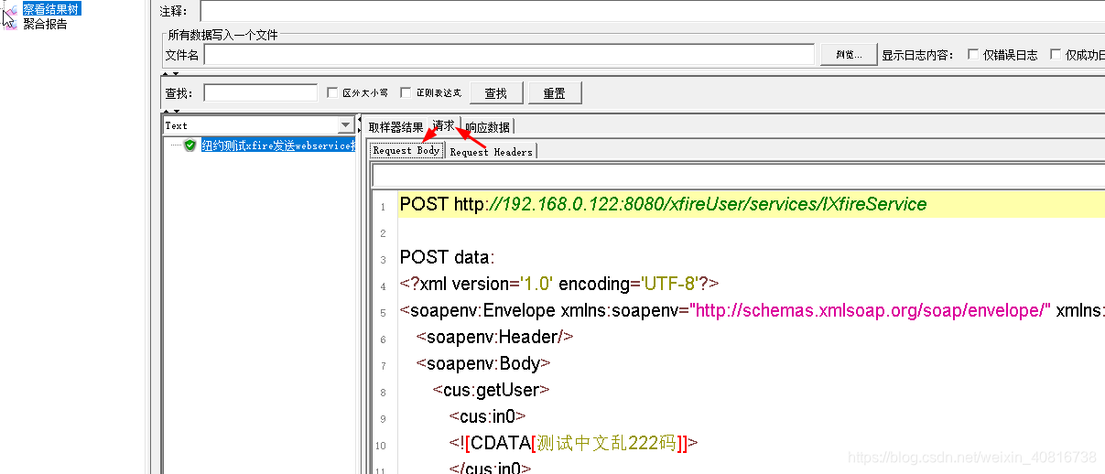The image size is (1105, 474).
Task: Switch to the 请求 tab
Action: pyautogui.click(x=443, y=126)
